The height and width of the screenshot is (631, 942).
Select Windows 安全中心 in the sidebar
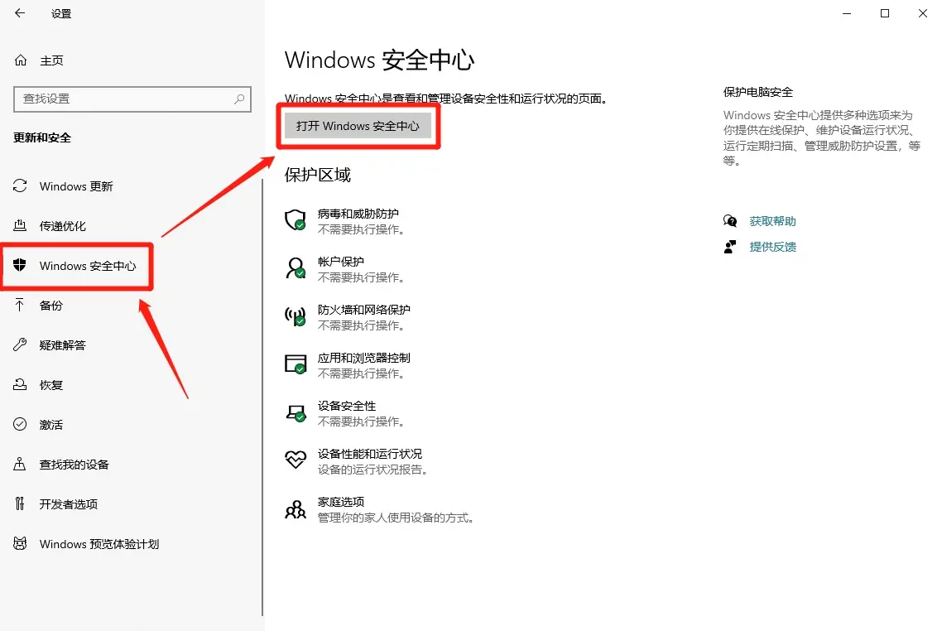coord(88,266)
